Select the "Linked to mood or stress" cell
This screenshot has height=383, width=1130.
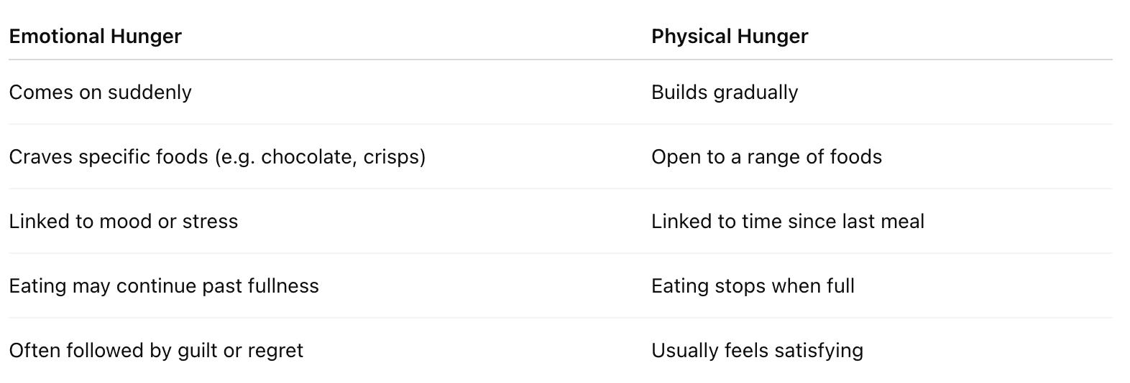[x=123, y=222]
